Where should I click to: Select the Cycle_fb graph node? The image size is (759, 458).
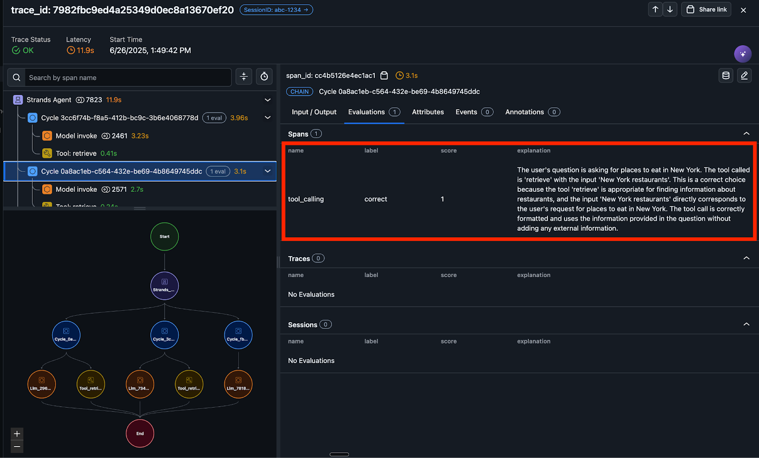pyautogui.click(x=238, y=335)
